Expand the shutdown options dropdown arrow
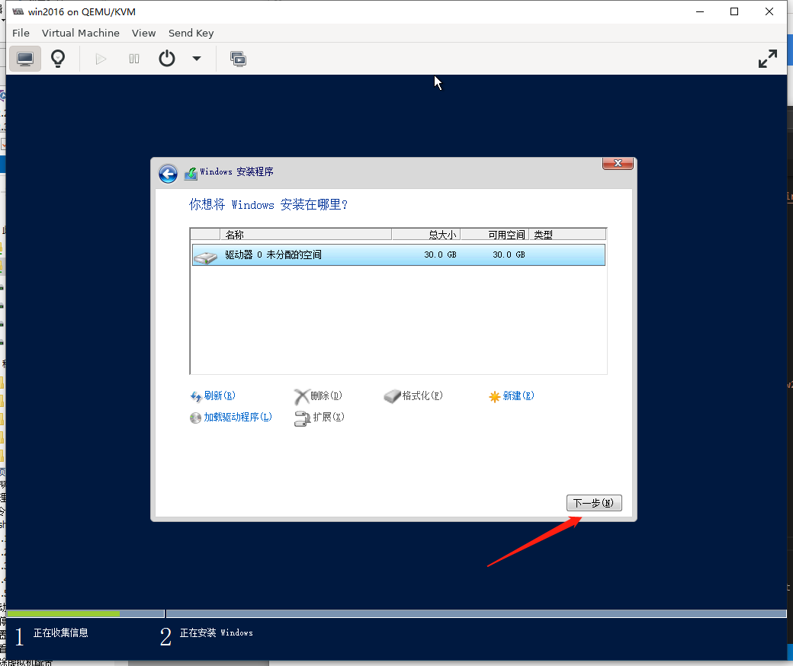 (x=197, y=59)
